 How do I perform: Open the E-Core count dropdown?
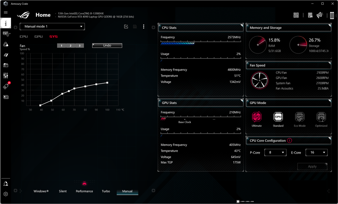pyautogui.click(x=317, y=152)
